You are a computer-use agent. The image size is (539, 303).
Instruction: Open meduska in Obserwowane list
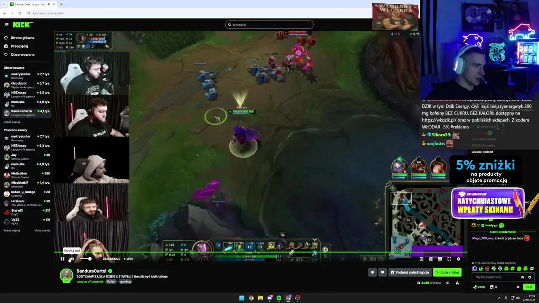click(27, 104)
